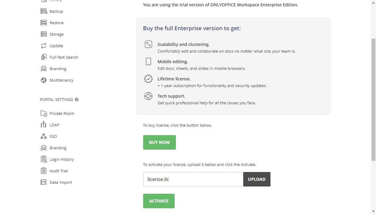Select the Backup settings icon
Viewport: 376px width, 214px height.
point(43,11)
